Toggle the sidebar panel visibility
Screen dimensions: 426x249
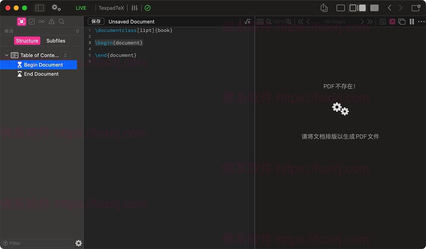click(x=39, y=7)
